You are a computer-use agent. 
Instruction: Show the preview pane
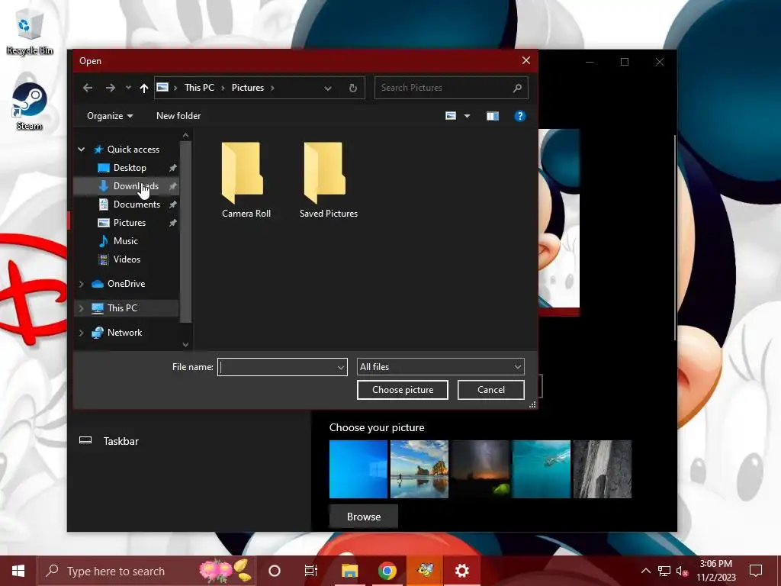click(493, 116)
